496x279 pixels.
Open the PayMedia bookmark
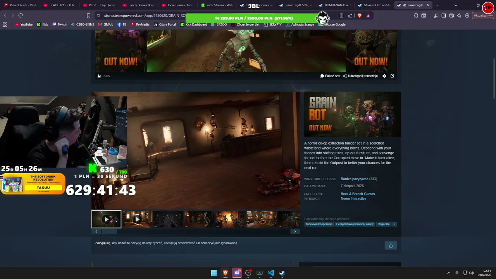pyautogui.click(x=140, y=24)
